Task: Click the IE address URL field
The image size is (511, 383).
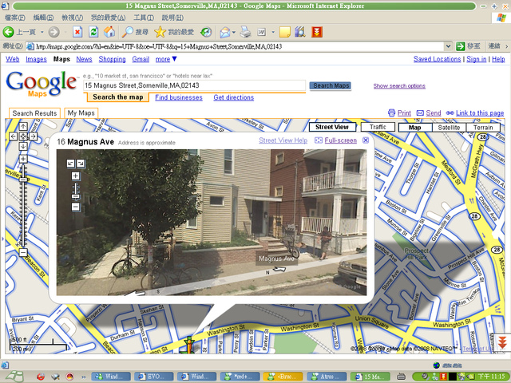Action: click(236, 46)
